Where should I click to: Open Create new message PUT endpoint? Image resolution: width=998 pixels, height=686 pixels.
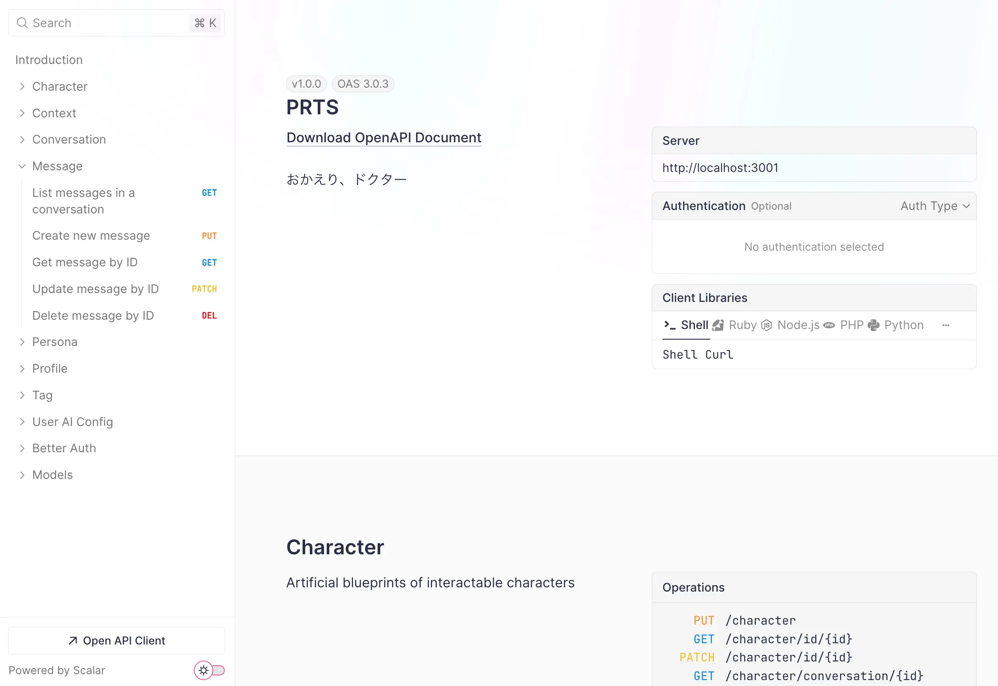coord(91,236)
